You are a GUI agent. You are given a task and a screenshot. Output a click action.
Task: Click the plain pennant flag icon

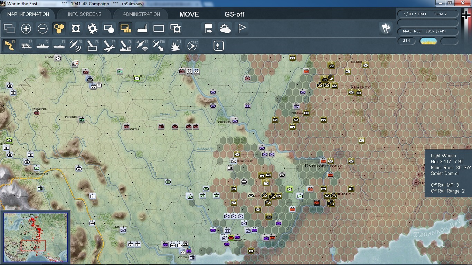pos(242,29)
